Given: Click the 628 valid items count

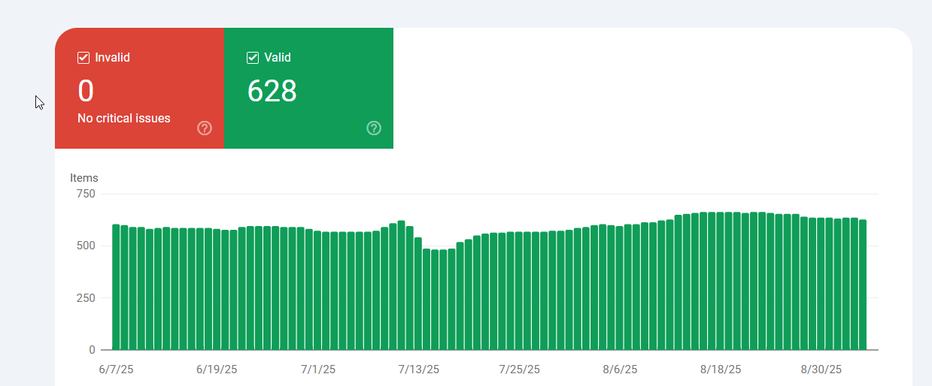Looking at the screenshot, I should coord(272,91).
